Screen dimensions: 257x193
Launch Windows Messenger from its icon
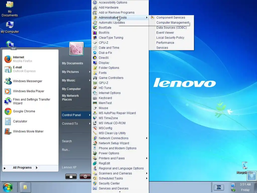[8, 81]
